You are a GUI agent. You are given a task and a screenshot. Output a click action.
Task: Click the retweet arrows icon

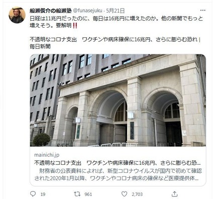77,194
